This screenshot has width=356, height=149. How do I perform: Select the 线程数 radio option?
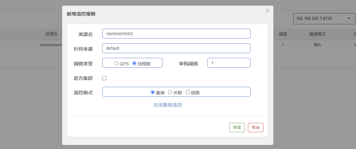pyautogui.click(x=135, y=63)
